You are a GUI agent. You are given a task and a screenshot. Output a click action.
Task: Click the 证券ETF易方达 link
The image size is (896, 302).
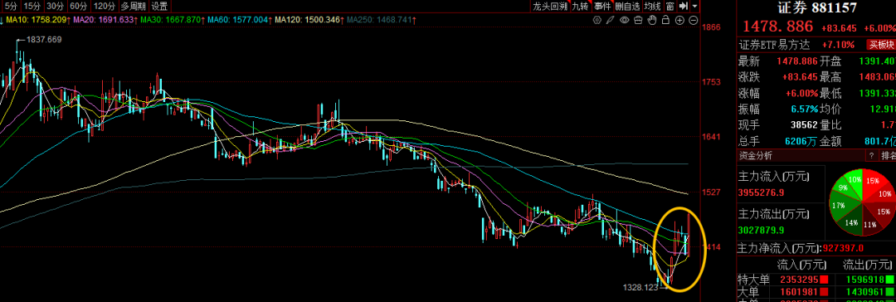coord(774,45)
